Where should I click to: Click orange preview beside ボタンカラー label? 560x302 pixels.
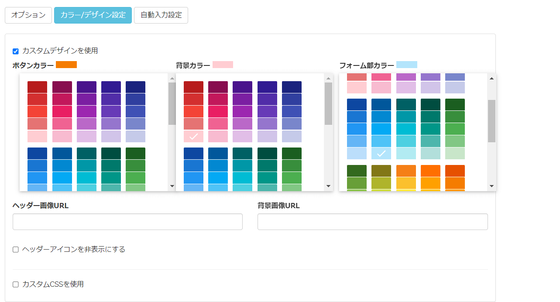[x=66, y=65]
